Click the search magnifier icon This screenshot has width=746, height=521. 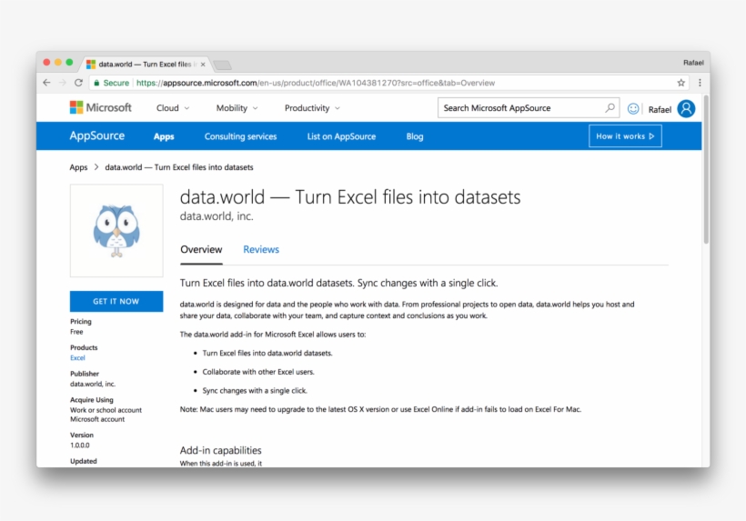pyautogui.click(x=610, y=108)
